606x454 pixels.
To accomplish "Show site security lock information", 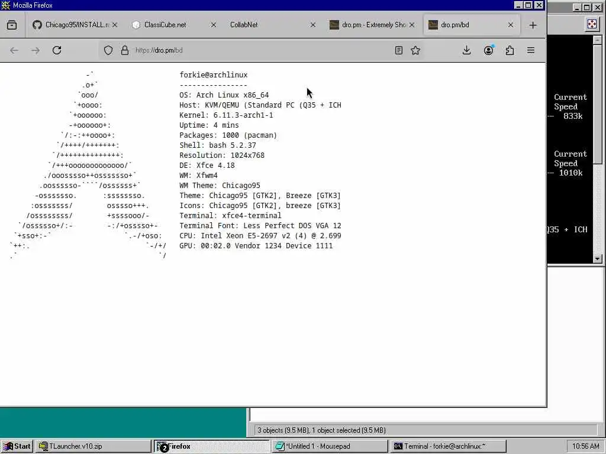I will tap(125, 50).
